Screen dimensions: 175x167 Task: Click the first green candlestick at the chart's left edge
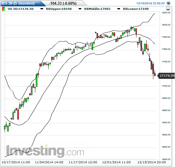pyautogui.click(x=5, y=128)
